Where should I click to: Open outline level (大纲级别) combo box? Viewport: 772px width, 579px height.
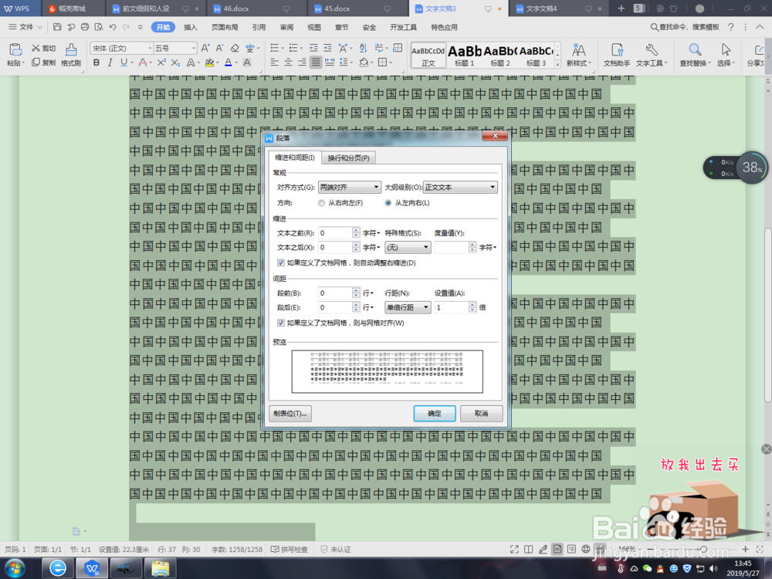[x=461, y=187]
